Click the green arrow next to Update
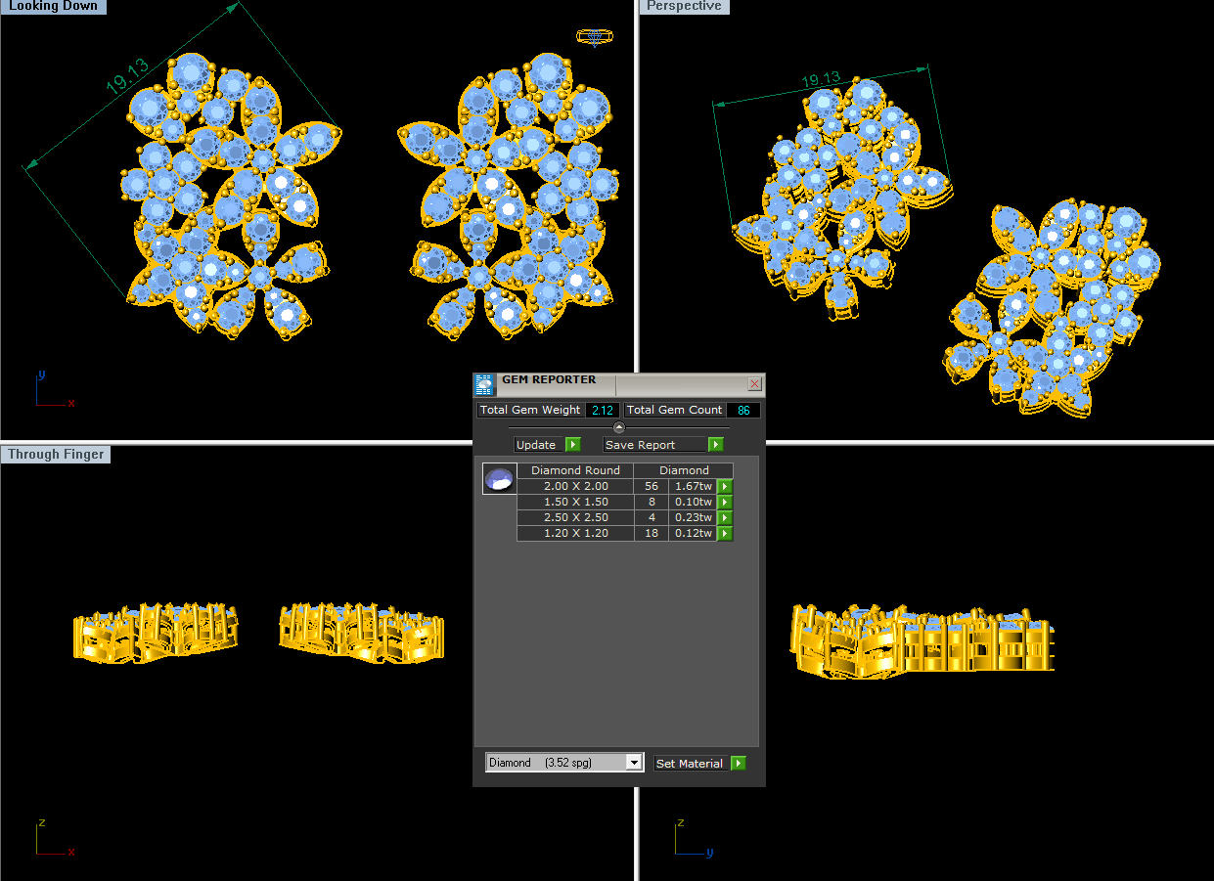 pyautogui.click(x=573, y=445)
